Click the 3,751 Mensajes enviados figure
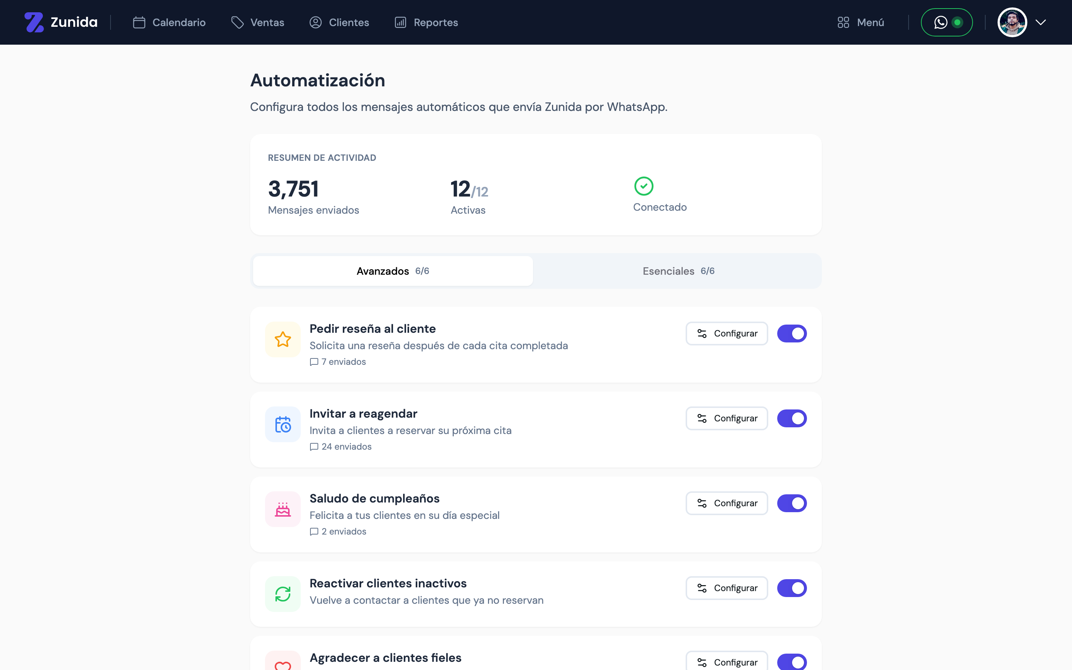Screen dimensions: 1072x670 [293, 189]
